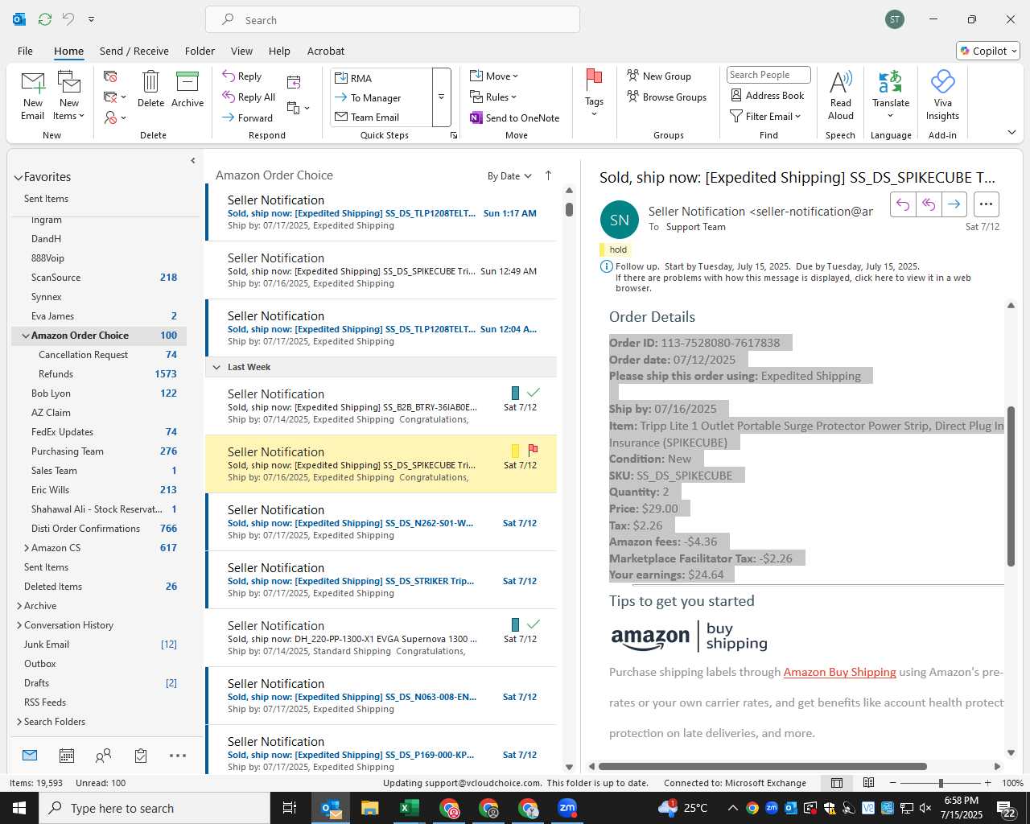Open the Copilot dropdown
Screen dimensions: 1030x824
(989, 51)
